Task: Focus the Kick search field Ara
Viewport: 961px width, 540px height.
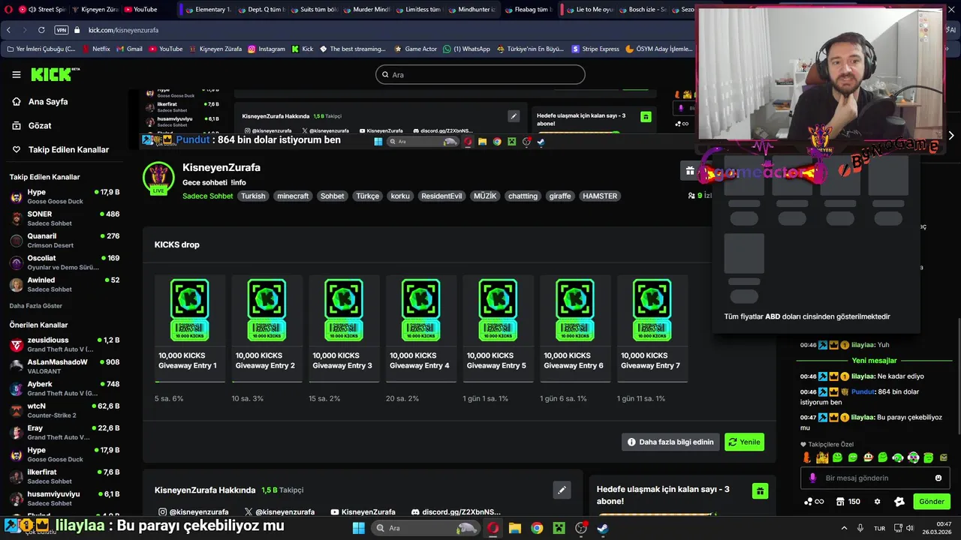Action: pos(480,74)
